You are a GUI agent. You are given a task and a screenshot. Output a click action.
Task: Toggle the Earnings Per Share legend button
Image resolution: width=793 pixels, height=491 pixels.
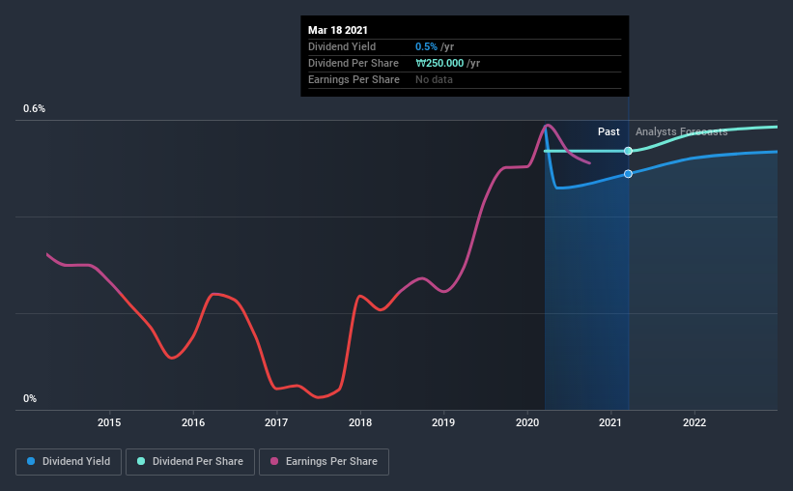[x=324, y=462]
